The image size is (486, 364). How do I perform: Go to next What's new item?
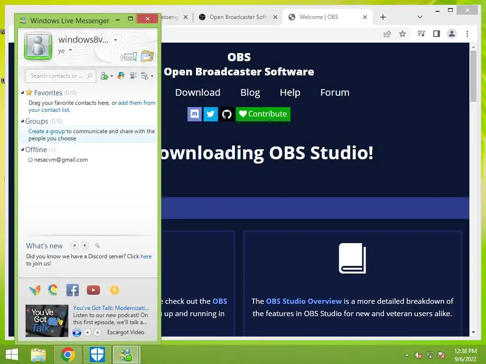(84, 246)
